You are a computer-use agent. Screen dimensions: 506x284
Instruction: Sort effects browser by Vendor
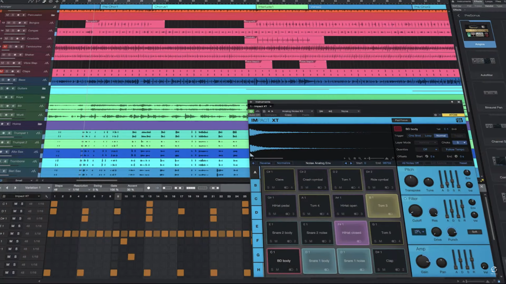click(489, 6)
